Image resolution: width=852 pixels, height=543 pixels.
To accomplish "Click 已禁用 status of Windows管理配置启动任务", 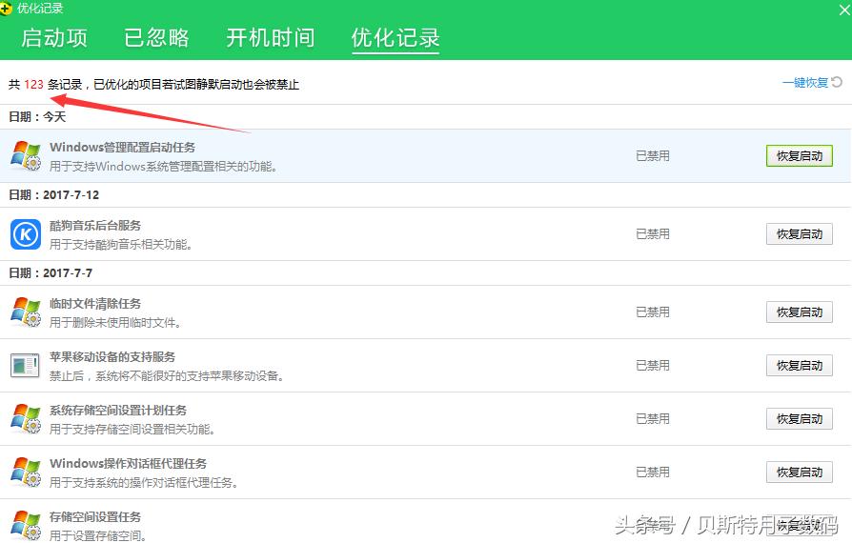I will click(653, 156).
